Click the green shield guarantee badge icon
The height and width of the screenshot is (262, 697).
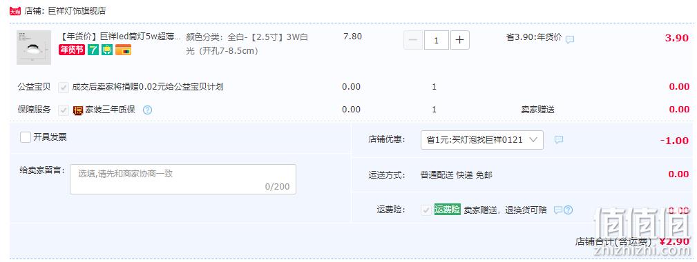tap(107, 50)
